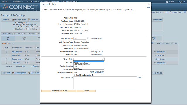Tick the checkbox for ISHA BEAZER
The width and height of the screenshot is (187, 105).
coord(6,52)
